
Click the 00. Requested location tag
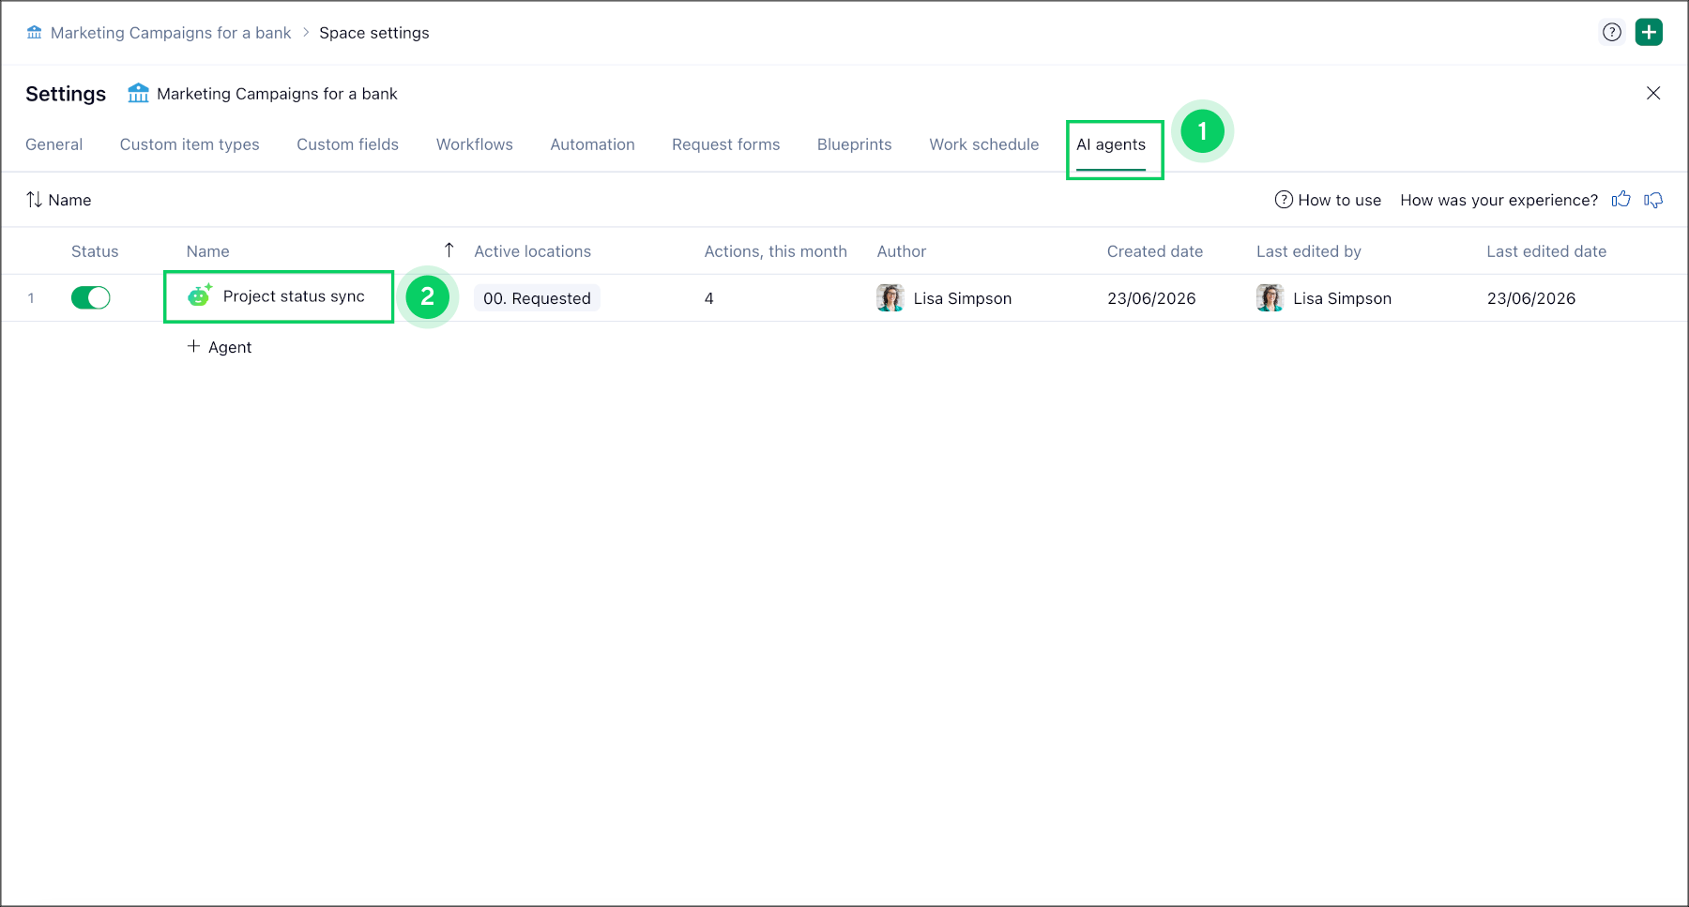pos(537,298)
